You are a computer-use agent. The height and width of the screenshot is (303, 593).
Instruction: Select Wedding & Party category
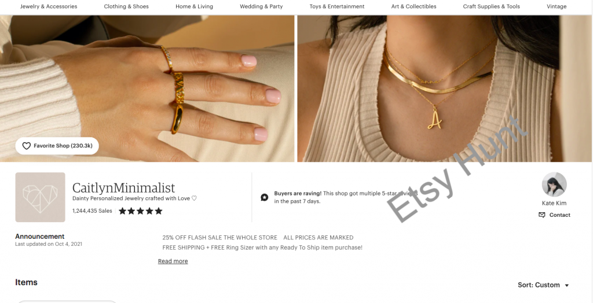point(261,6)
